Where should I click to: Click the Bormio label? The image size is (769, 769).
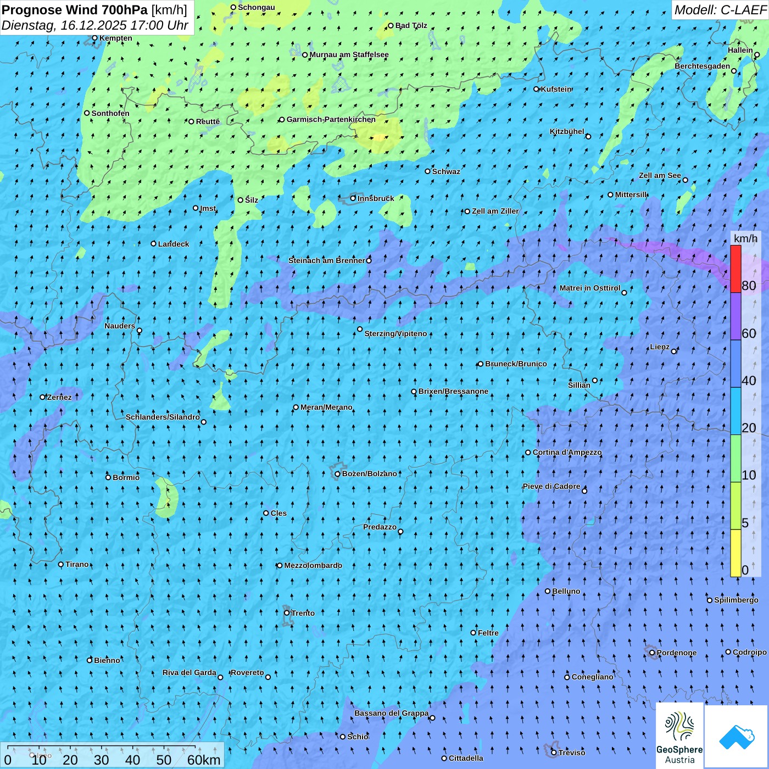126,477
